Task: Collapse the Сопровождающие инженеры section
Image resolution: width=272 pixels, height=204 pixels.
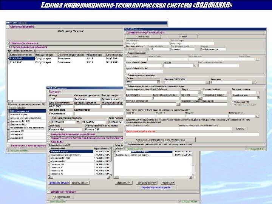Action: pyautogui.click(x=126, y=76)
